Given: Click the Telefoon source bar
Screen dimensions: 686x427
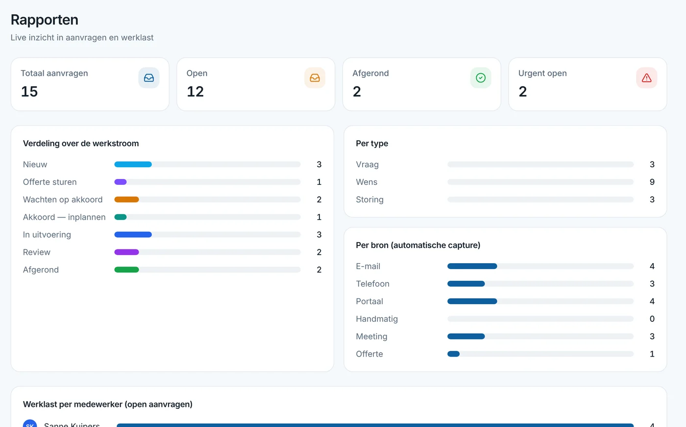Looking at the screenshot, I should point(540,284).
